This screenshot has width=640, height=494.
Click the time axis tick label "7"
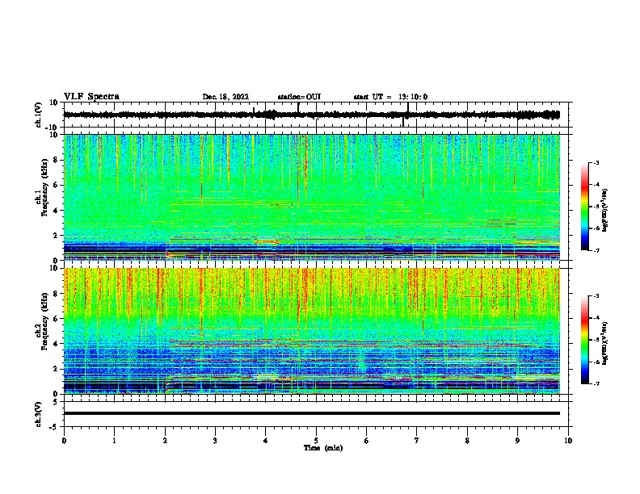(x=417, y=441)
